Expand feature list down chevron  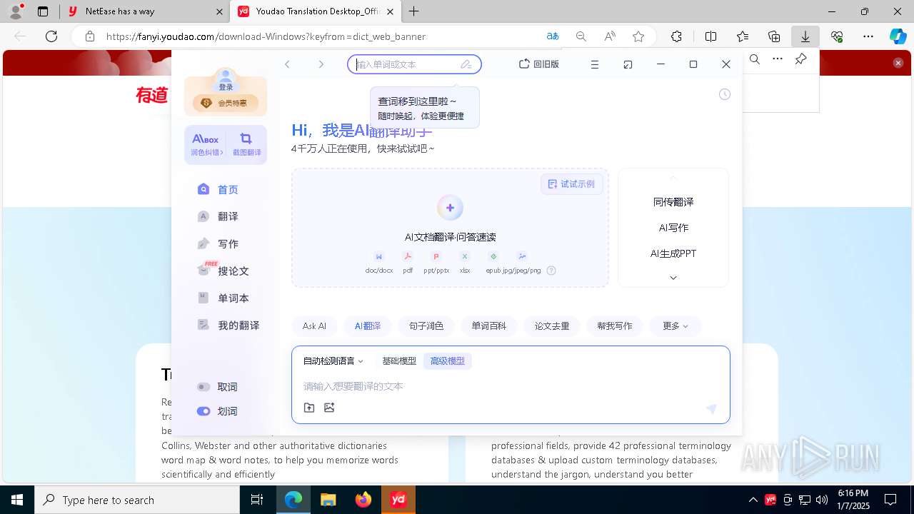point(673,278)
